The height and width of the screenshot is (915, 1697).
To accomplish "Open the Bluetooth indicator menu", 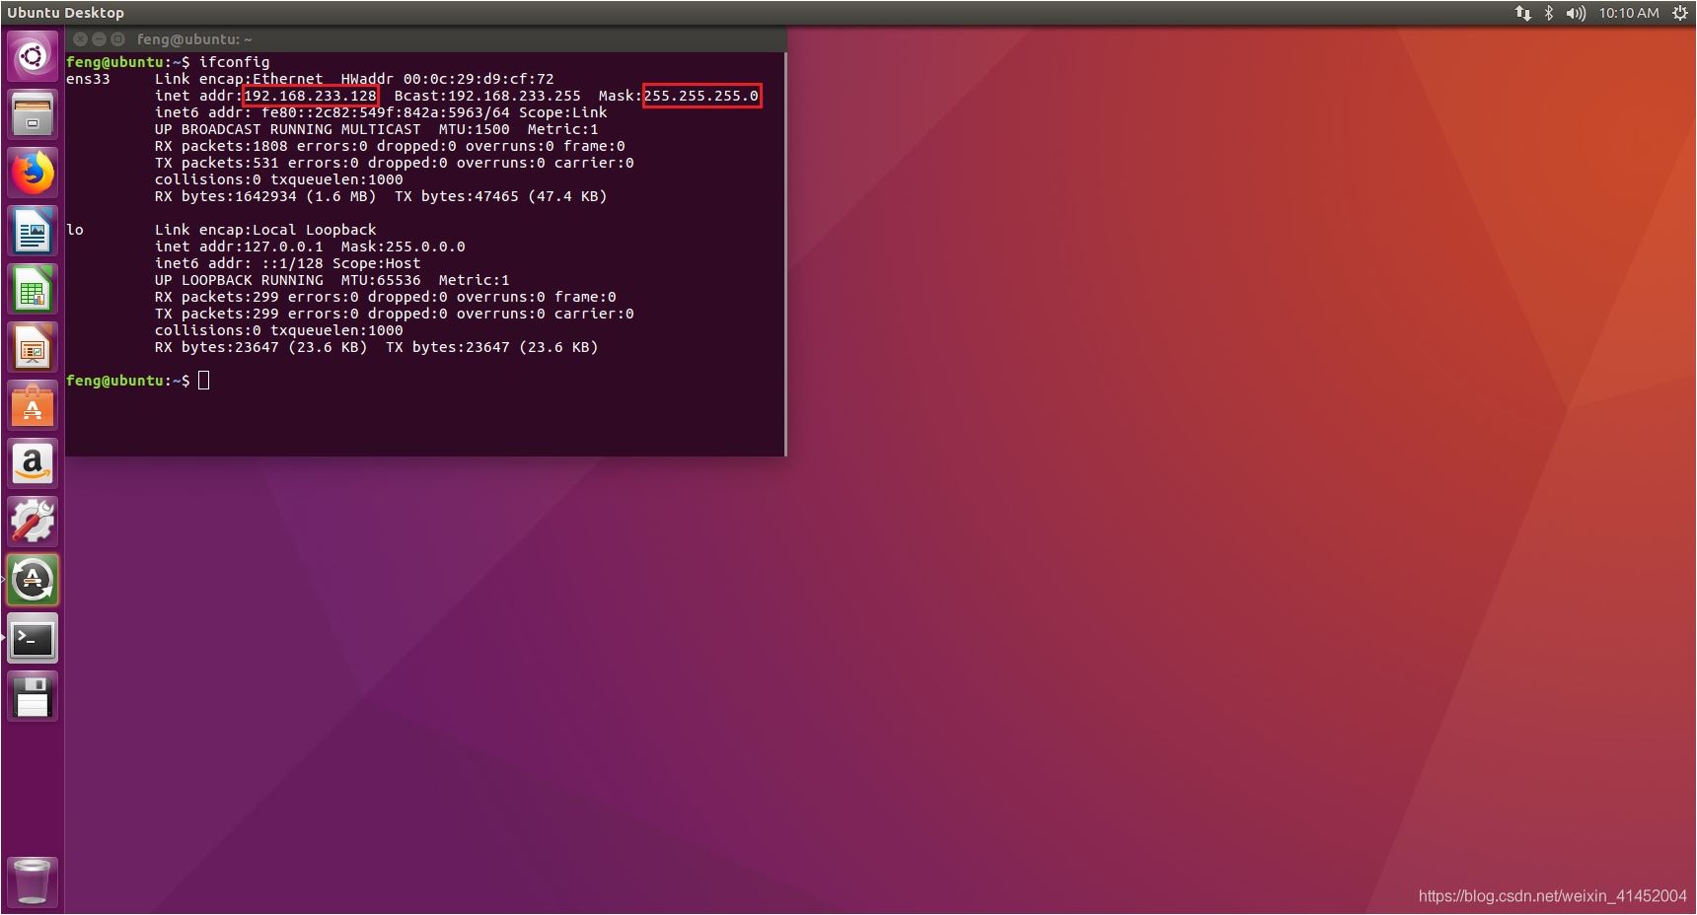I will 1549,13.
